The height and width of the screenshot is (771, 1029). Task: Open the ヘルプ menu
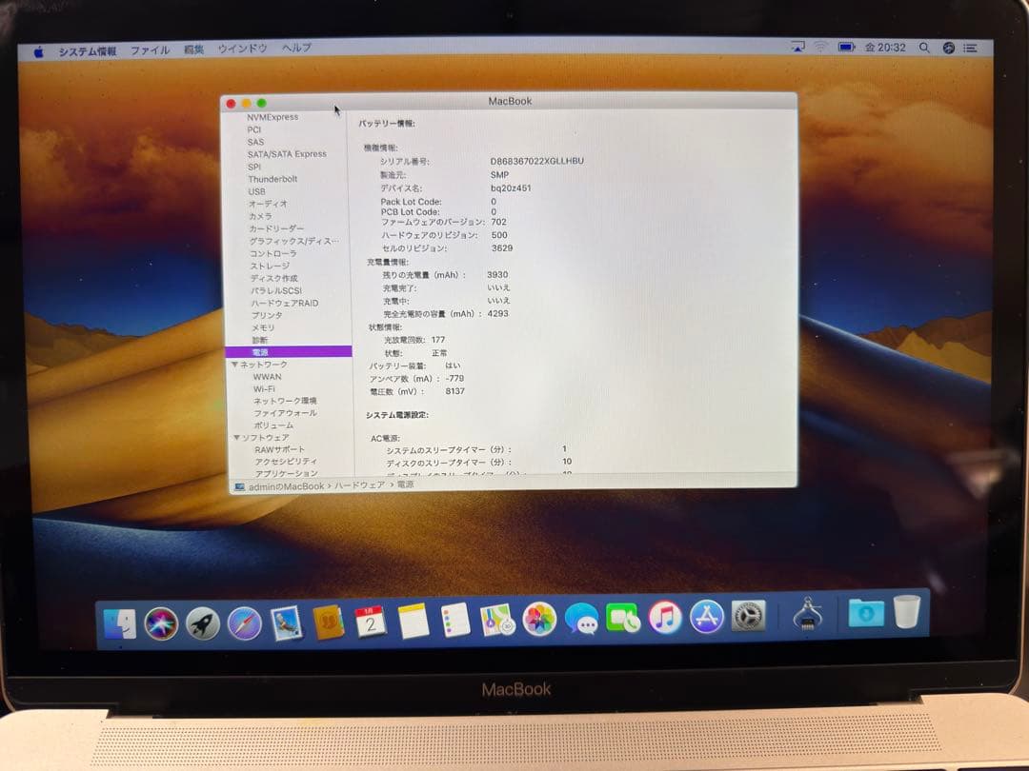(x=296, y=49)
